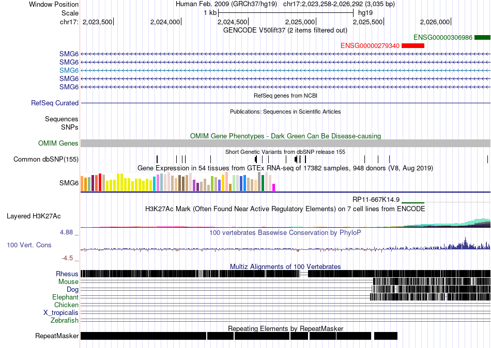The image size is (491, 348).
Task: Select the -4.5 lower scale value
Action: [67, 258]
